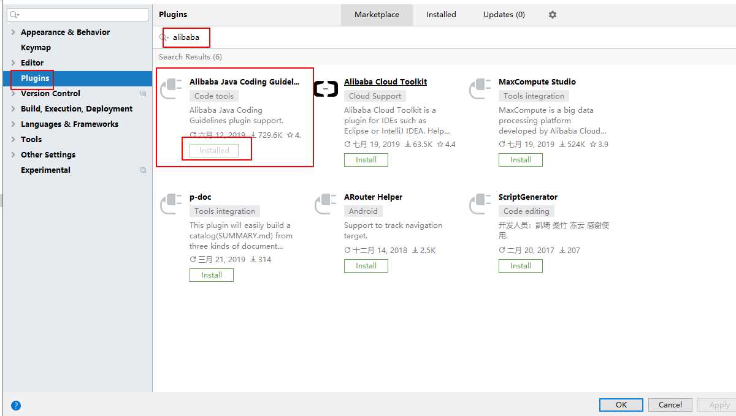Click the star rating icon next to 3.9
736x416 pixels.
click(x=592, y=145)
